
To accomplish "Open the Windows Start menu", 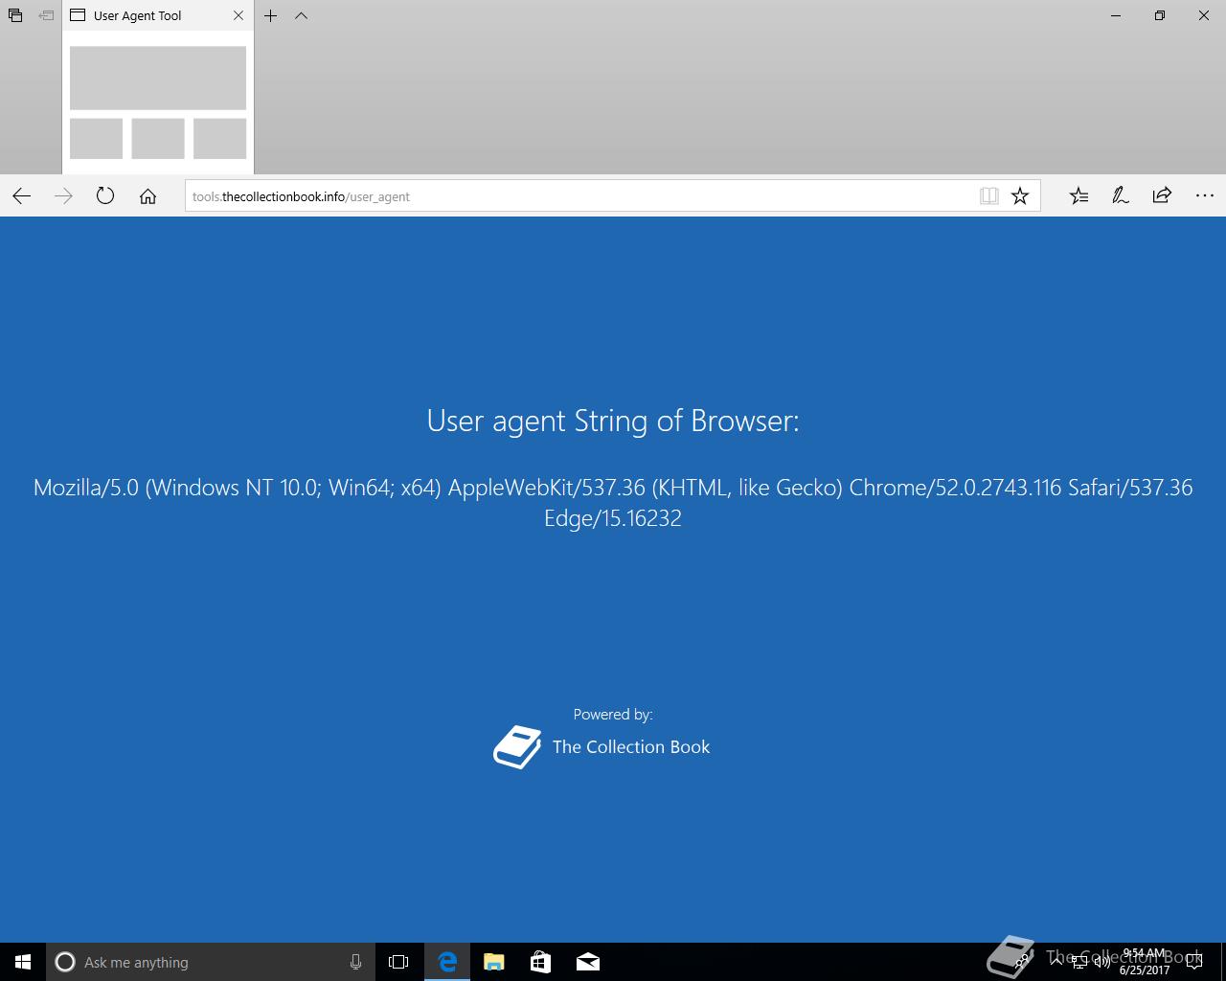I will pyautogui.click(x=23, y=962).
